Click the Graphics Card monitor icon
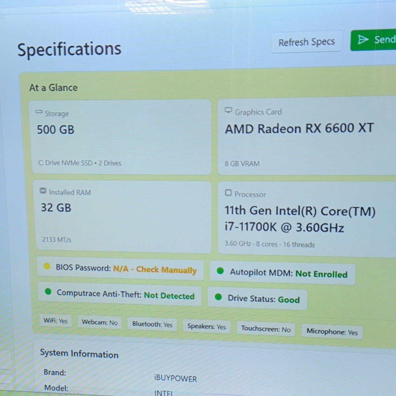396x396 pixels. (x=228, y=110)
